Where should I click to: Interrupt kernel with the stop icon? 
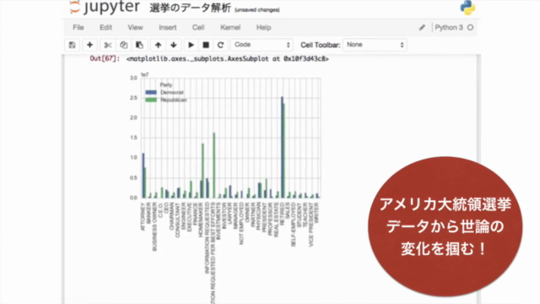(x=206, y=45)
